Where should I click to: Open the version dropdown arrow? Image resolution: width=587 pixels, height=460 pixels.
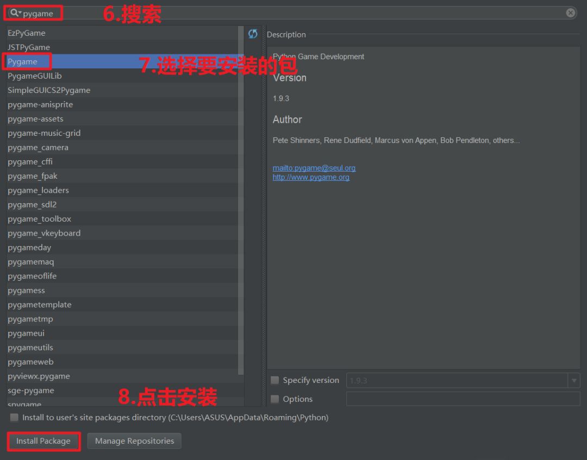[574, 381]
